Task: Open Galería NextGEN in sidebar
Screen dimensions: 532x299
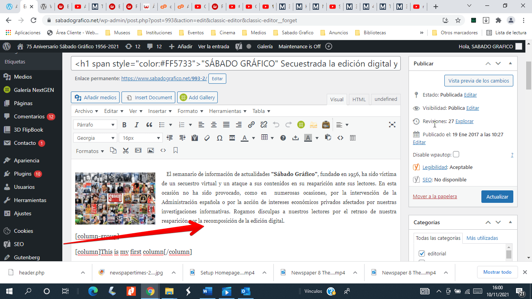Action: coord(31,90)
